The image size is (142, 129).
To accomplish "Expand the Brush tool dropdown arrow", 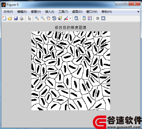I will (x=70, y=18).
